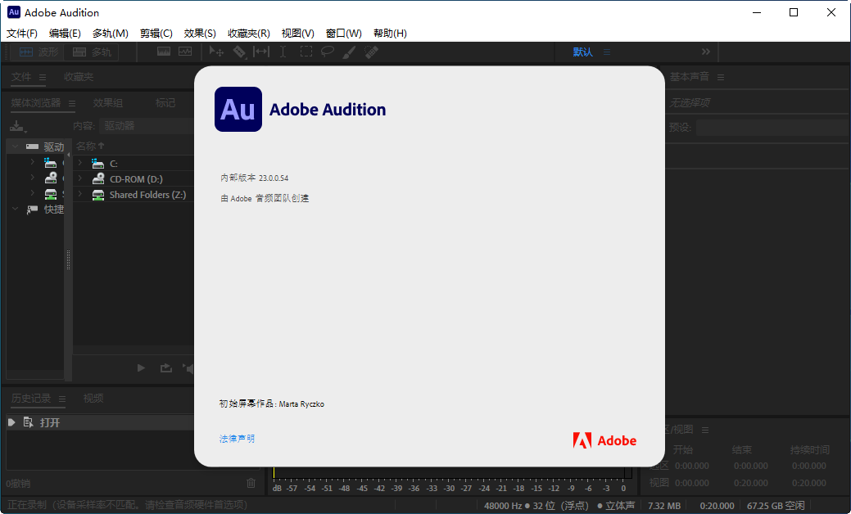Activate the Lasso Selection tool
This screenshot has height=514, width=851.
[328, 52]
